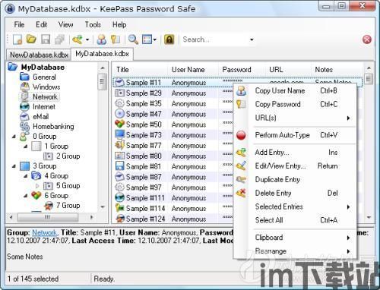
Task: Click the monitor icon of Sample #73
Action: pos(119,134)
